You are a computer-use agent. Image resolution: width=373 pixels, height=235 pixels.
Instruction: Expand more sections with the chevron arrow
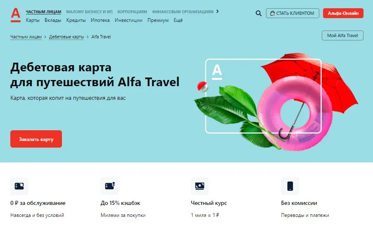(217, 12)
